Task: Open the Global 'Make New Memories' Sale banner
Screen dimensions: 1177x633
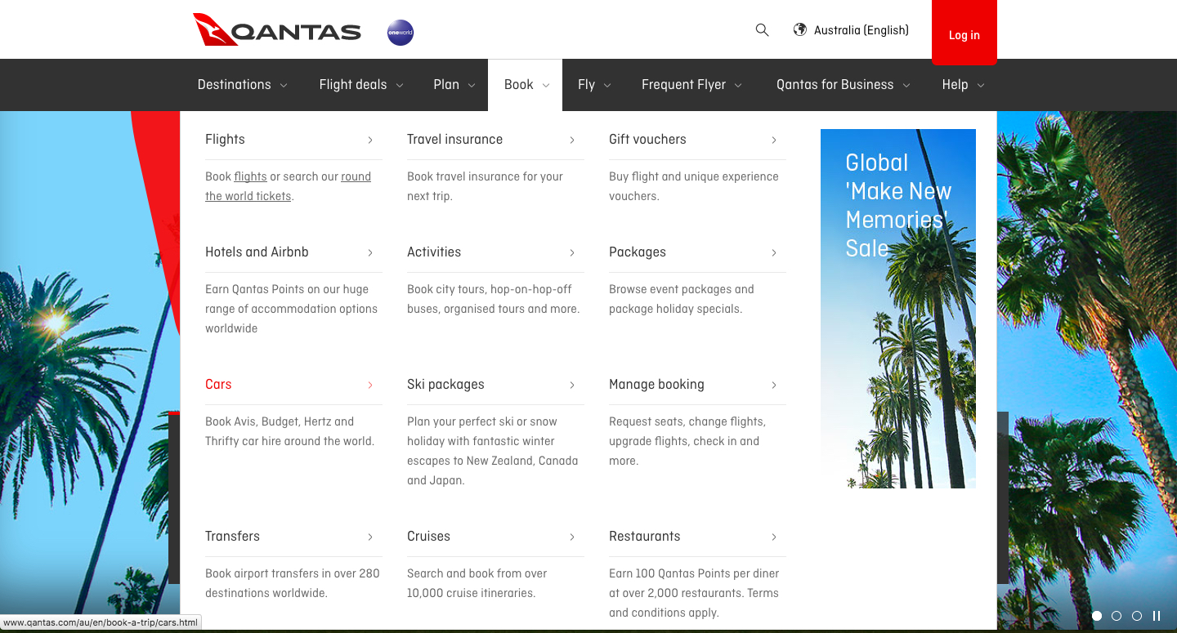Action: pos(898,309)
